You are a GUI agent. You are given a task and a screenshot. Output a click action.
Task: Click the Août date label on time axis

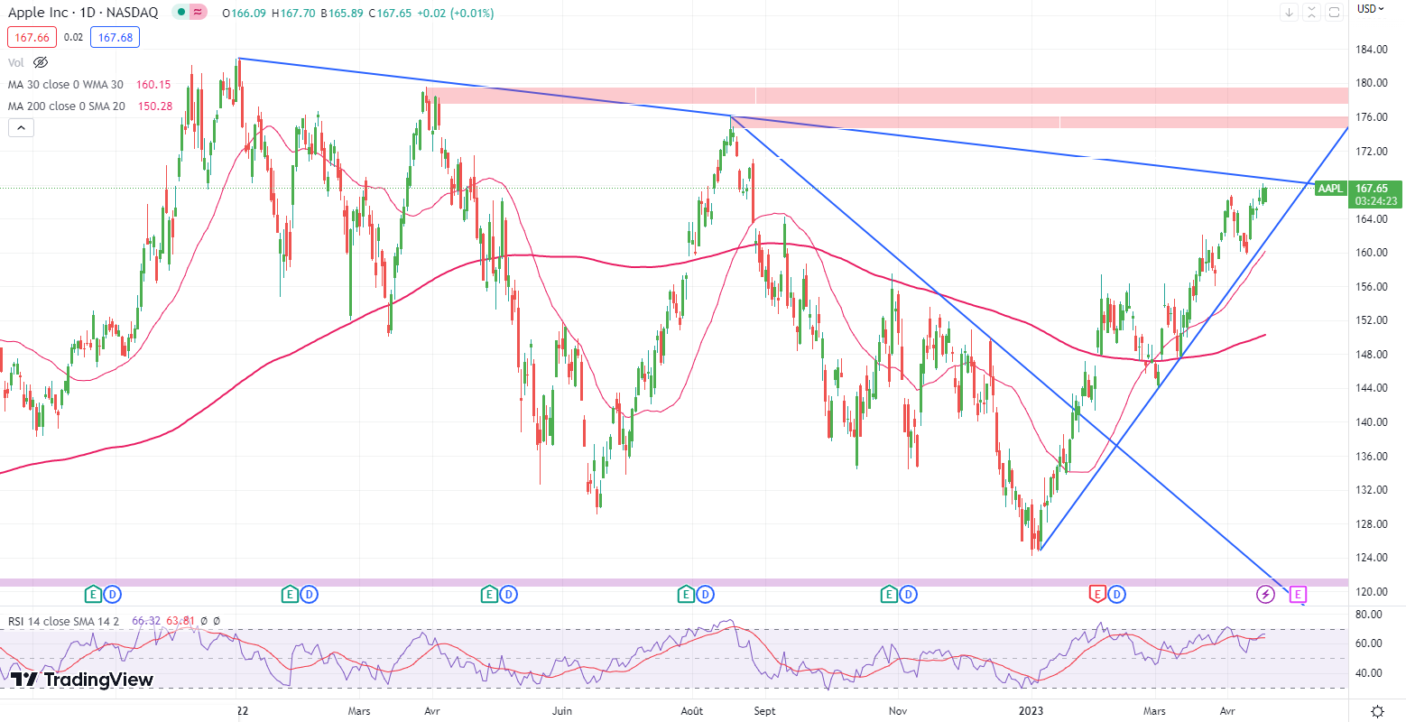coord(692,711)
